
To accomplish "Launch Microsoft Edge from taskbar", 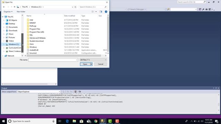I will point(67,121).
